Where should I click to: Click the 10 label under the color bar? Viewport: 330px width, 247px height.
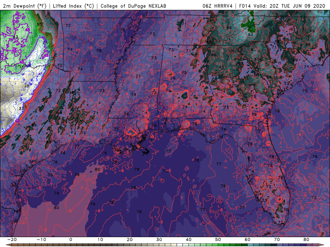(x=100, y=240)
